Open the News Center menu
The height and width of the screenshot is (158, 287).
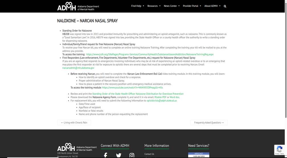point(170,6)
